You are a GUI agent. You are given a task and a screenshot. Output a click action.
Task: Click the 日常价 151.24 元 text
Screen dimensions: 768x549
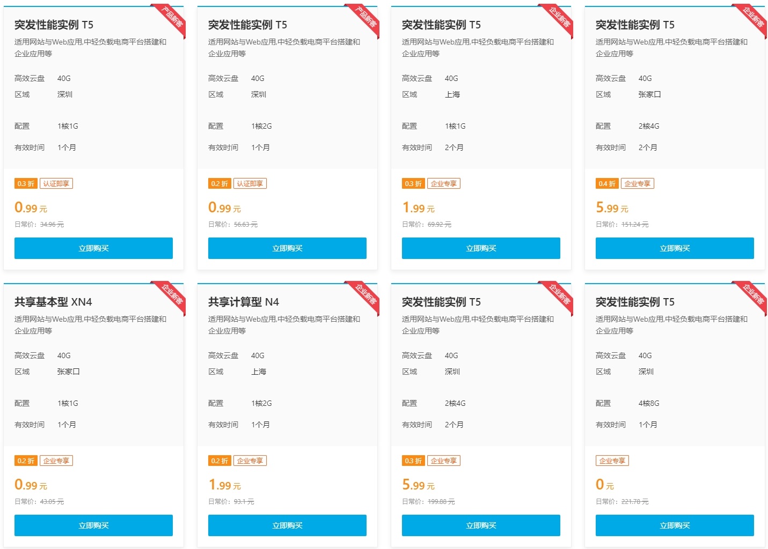tap(622, 225)
